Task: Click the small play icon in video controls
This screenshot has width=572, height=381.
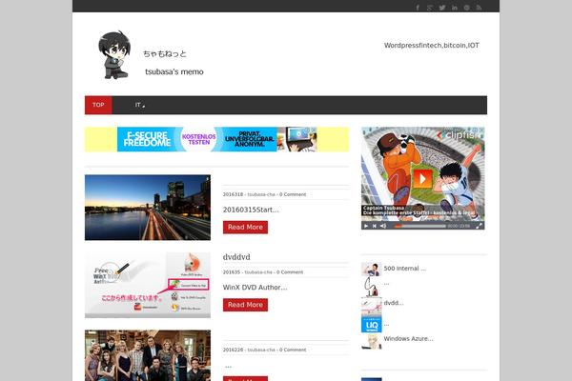Action: coord(366,226)
